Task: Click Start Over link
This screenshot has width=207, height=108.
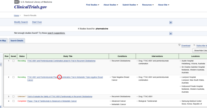Action: coord(37,22)
